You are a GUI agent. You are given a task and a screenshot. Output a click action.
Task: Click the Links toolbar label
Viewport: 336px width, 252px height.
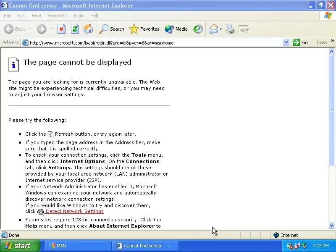pos(322,42)
